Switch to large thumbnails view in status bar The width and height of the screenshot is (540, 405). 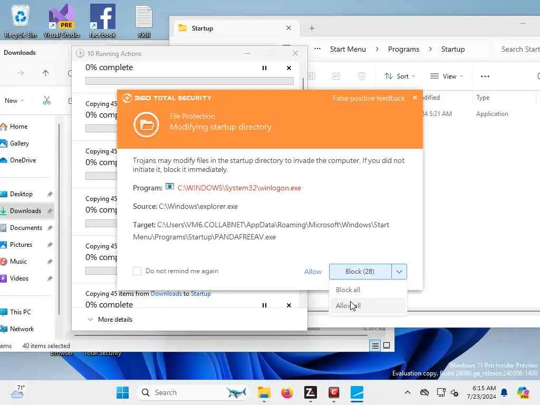pyautogui.click(x=387, y=345)
